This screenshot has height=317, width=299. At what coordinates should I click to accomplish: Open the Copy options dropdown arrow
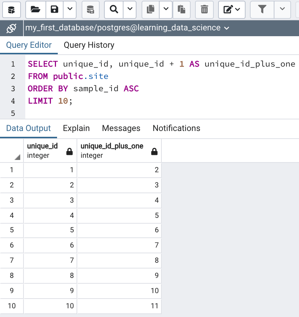point(166,9)
